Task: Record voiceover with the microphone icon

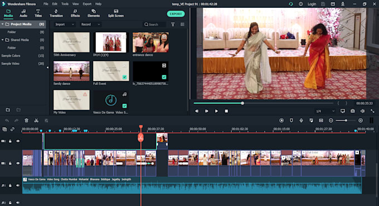Action: pos(301,120)
